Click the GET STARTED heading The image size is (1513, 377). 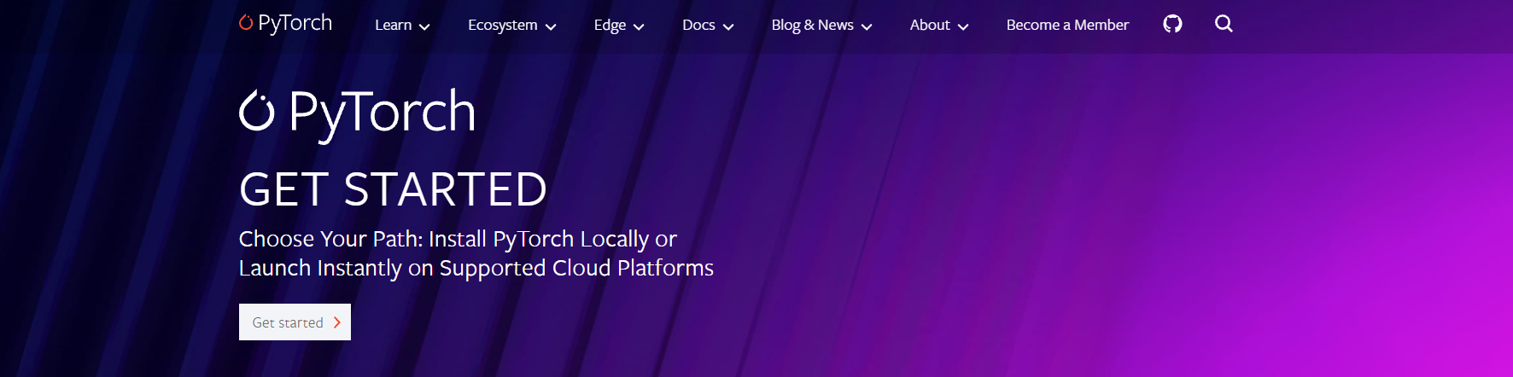[x=393, y=189]
